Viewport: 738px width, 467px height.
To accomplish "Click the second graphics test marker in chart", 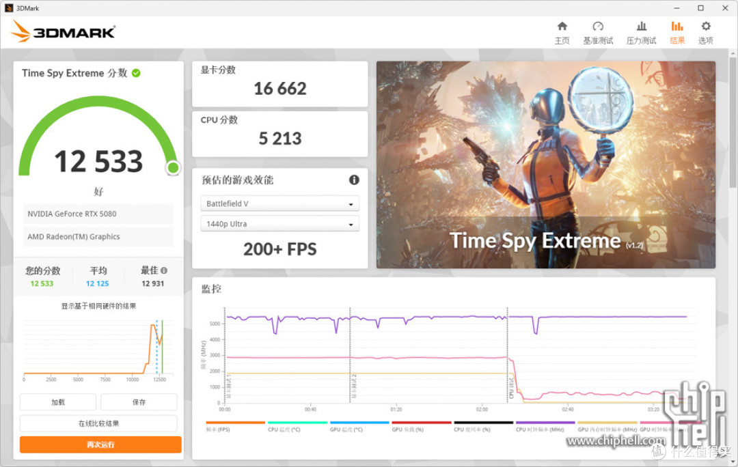I will tap(350, 355).
